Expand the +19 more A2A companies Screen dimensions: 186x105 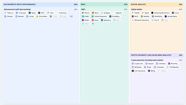click(71, 16)
